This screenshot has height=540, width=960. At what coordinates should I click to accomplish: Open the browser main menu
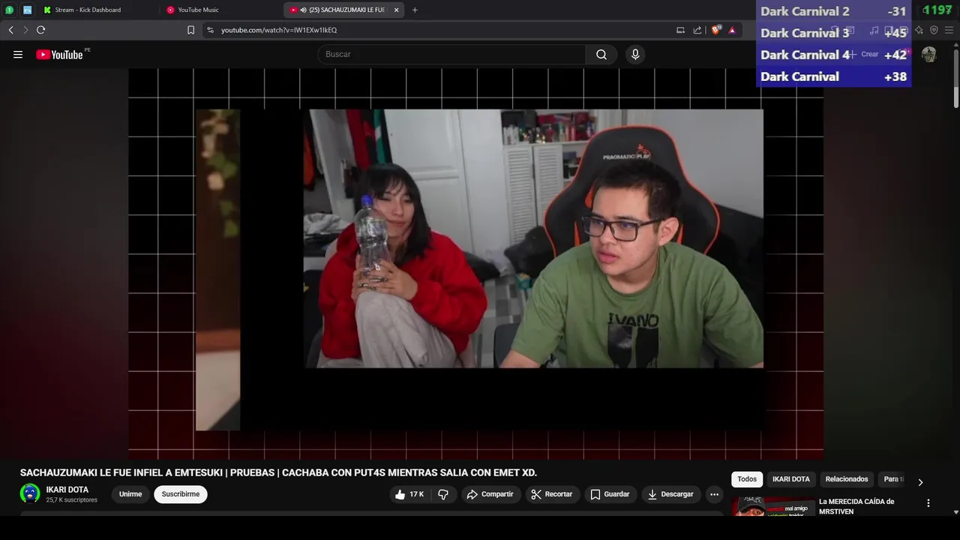(949, 30)
